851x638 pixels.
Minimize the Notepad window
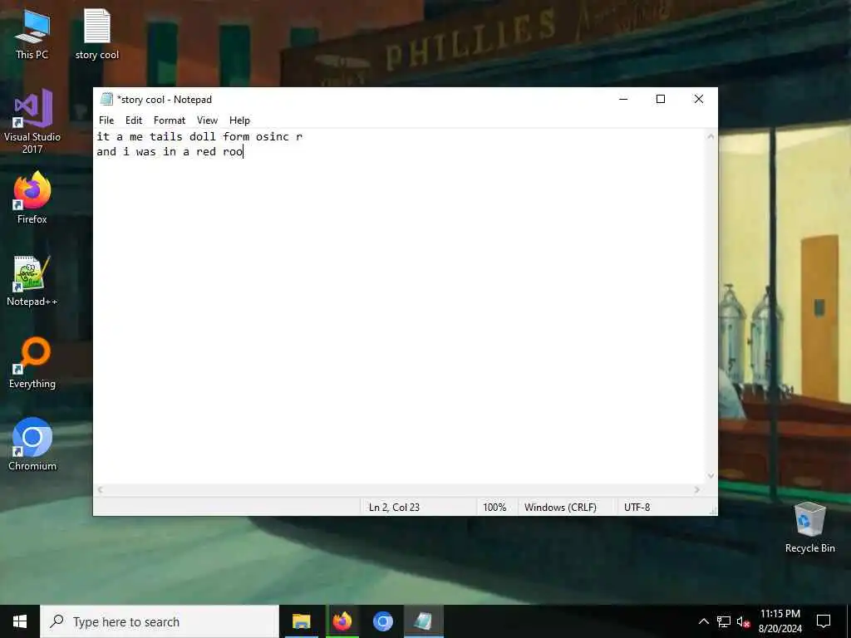click(x=623, y=99)
